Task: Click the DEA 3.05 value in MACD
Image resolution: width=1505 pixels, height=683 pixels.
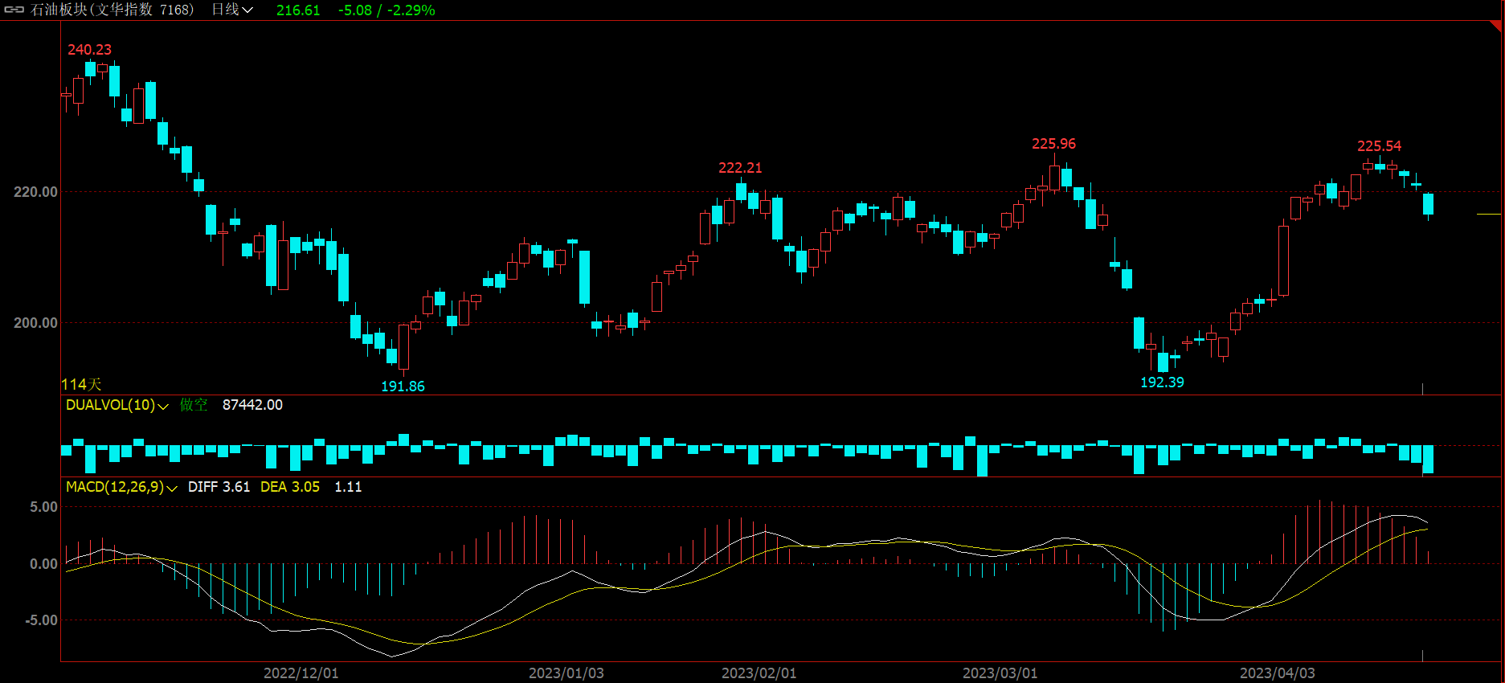Action: 289,487
